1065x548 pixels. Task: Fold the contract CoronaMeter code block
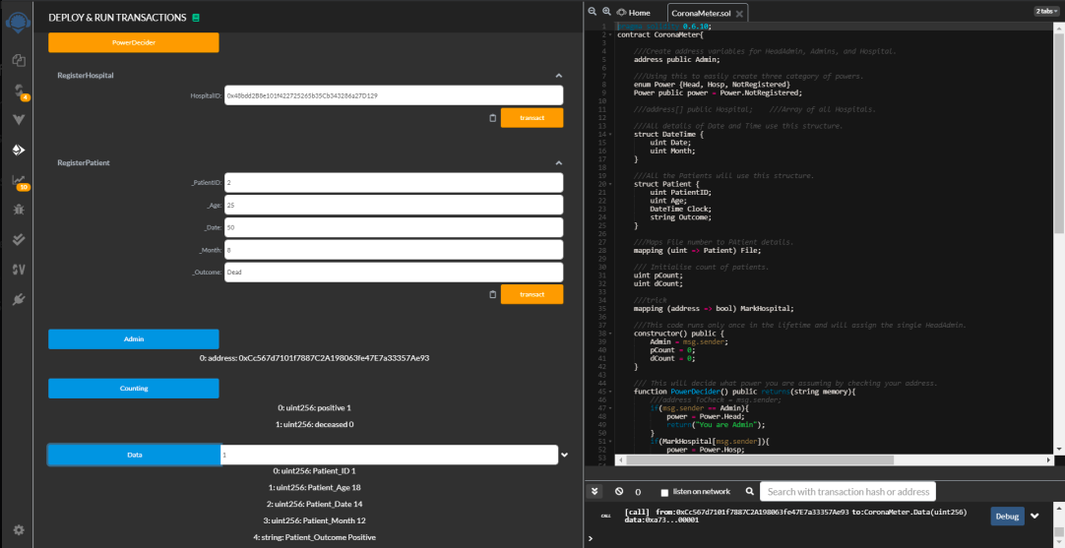(611, 34)
